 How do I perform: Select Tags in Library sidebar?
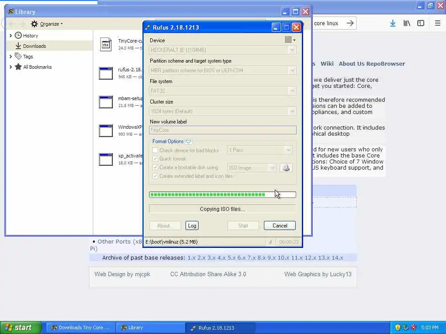coord(50,56)
